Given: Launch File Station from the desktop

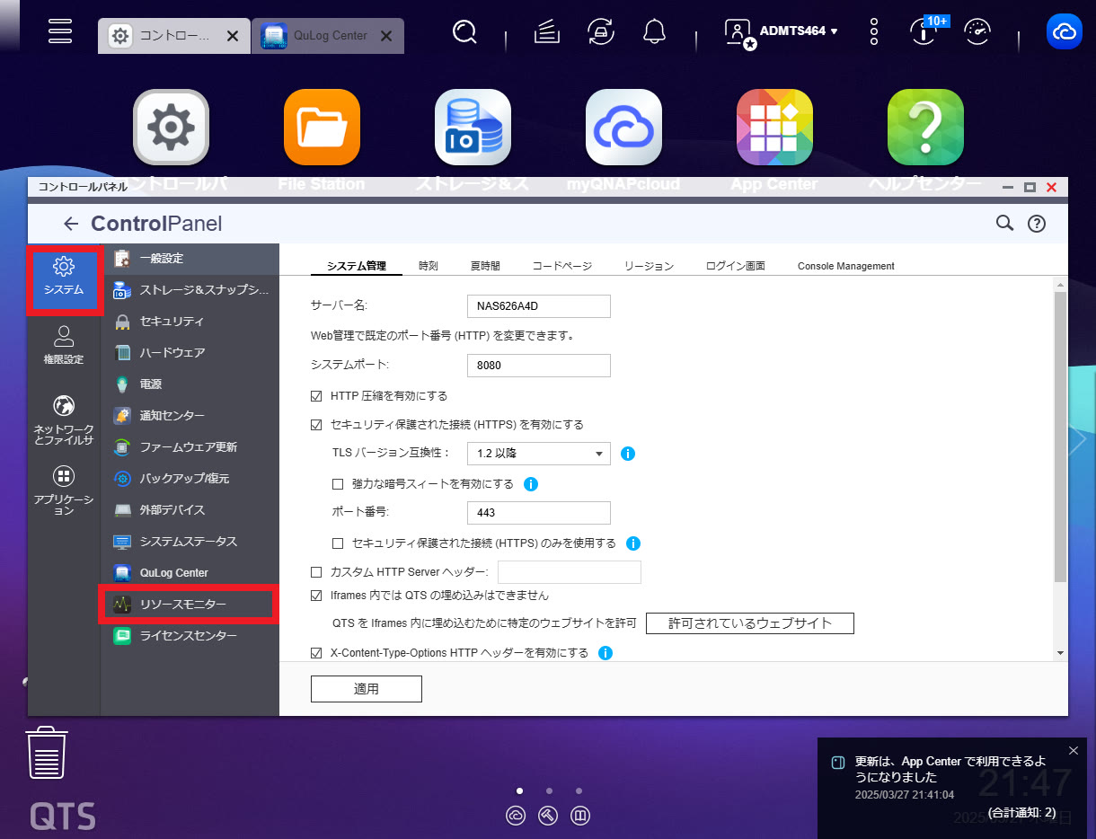Looking at the screenshot, I should coord(322,128).
